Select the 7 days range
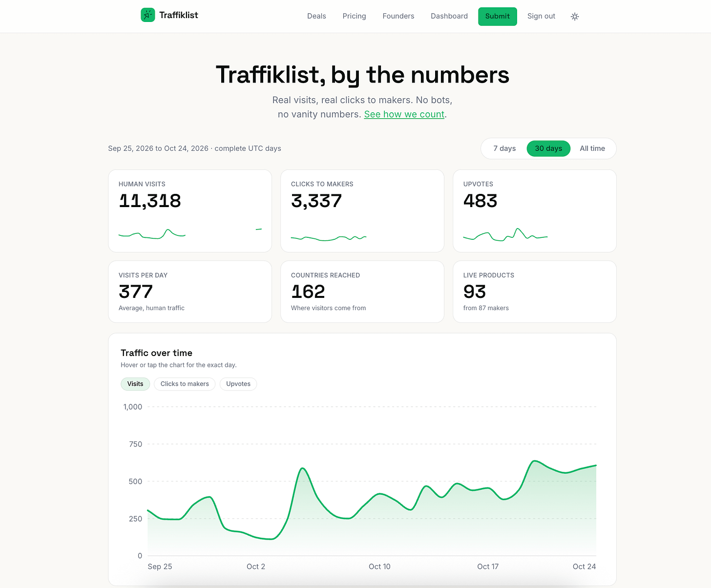 click(x=504, y=148)
